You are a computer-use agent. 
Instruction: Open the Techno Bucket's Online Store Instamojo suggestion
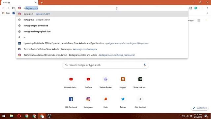click(x=102, y=49)
